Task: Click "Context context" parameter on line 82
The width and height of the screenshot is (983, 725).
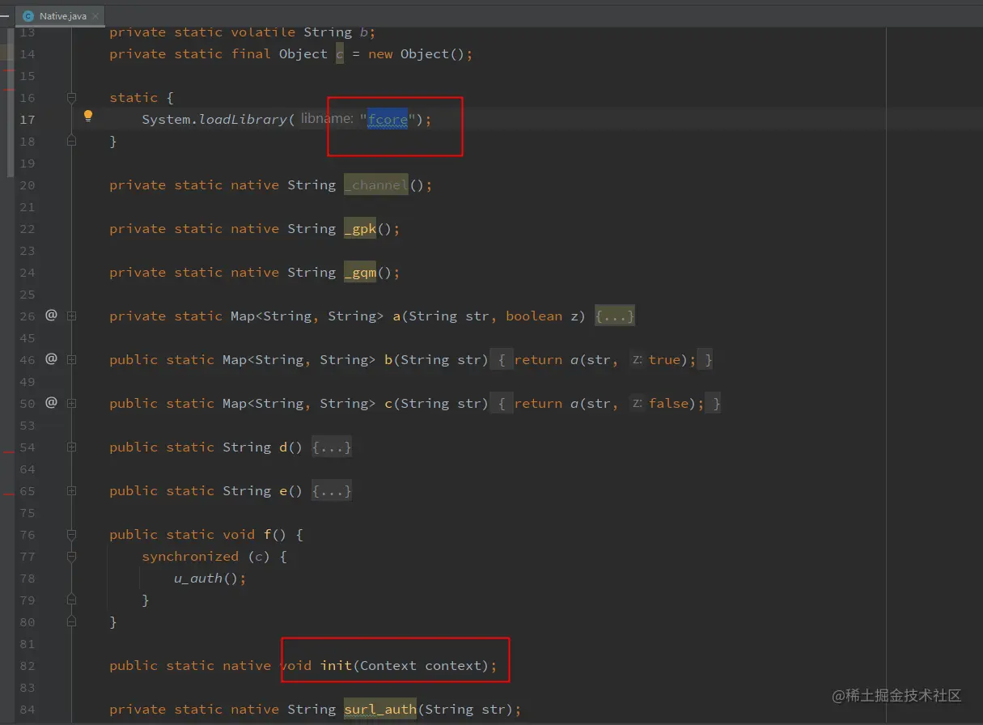Action: (421, 665)
